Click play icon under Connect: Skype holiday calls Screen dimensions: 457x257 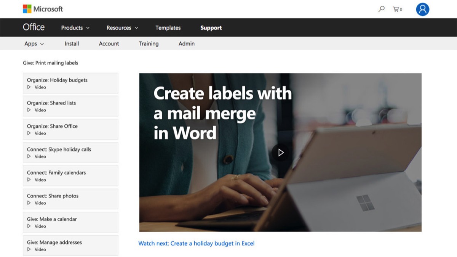point(29,157)
